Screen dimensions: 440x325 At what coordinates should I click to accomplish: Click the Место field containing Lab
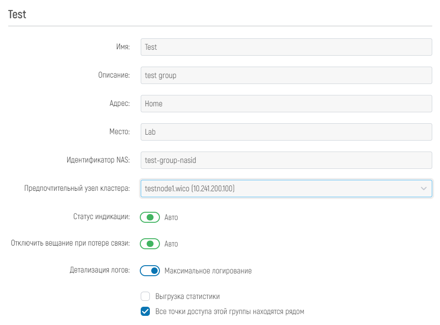click(286, 132)
